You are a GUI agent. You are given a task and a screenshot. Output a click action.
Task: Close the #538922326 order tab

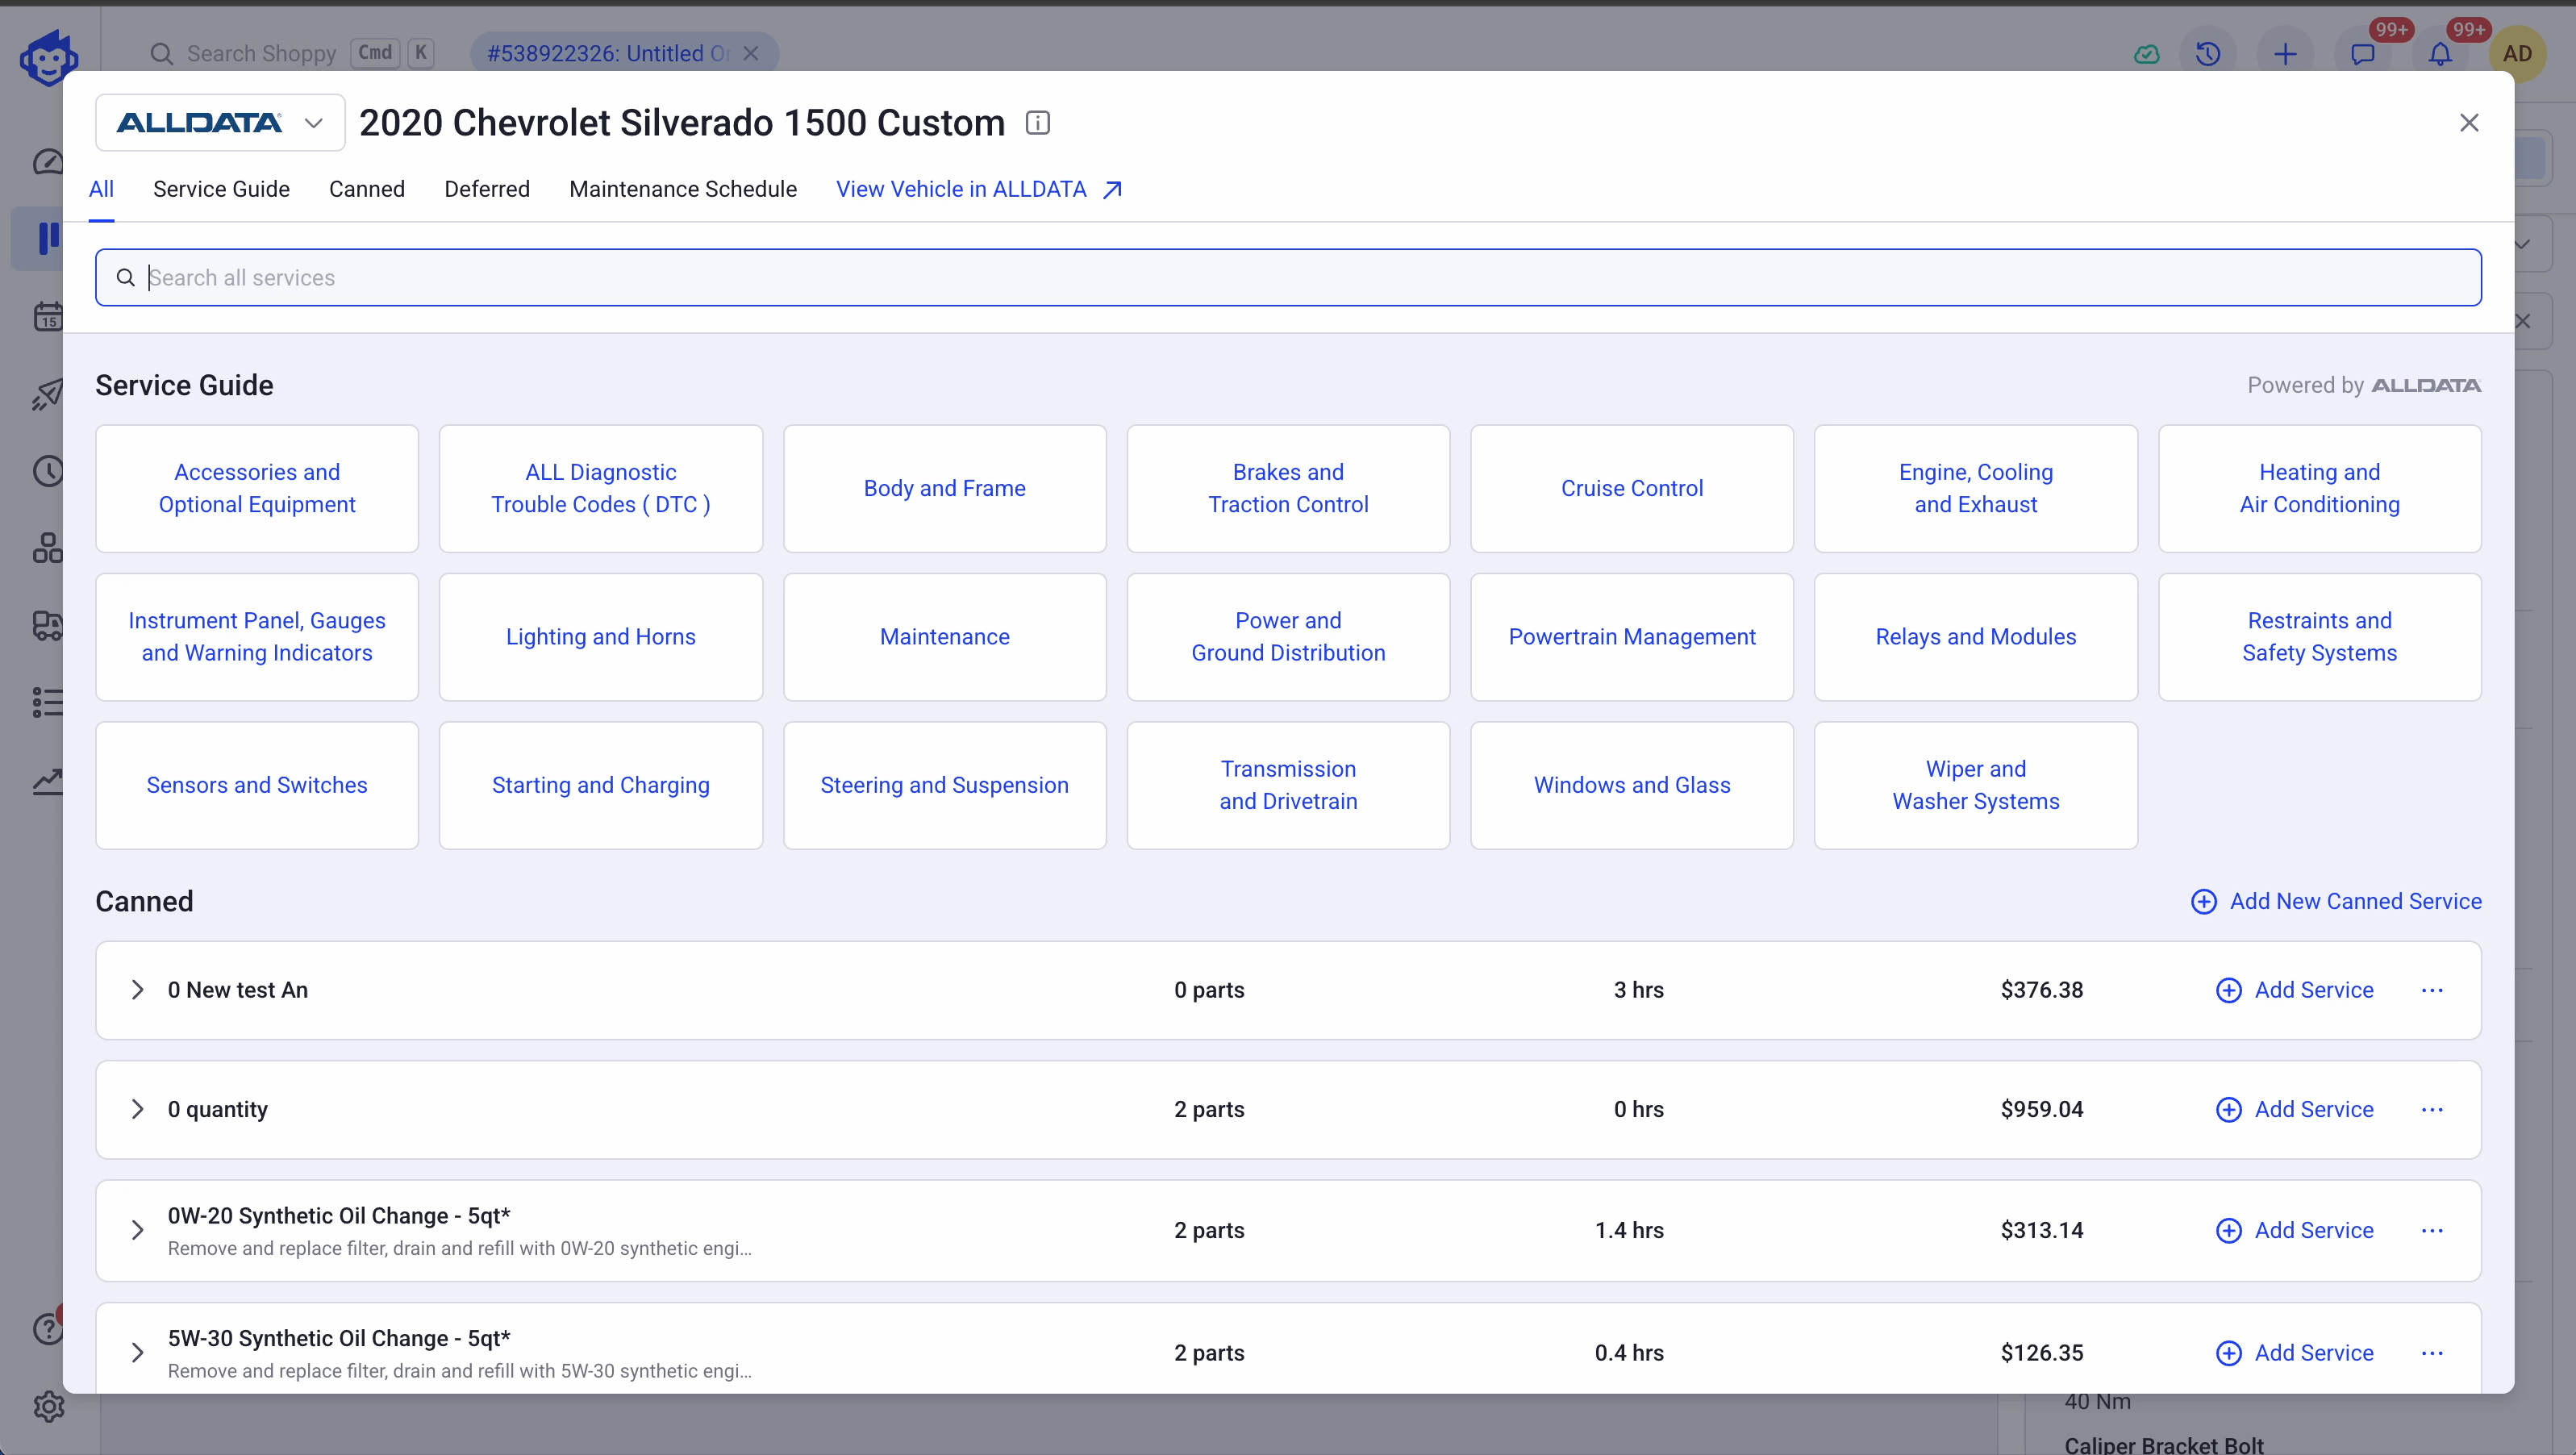pos(751,53)
